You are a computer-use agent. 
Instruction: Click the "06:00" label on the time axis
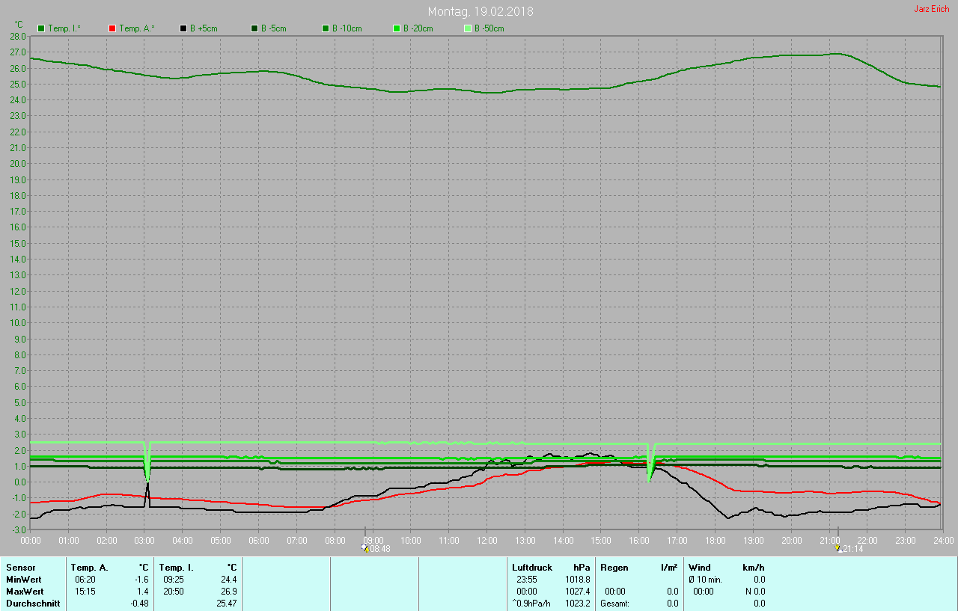(x=258, y=540)
